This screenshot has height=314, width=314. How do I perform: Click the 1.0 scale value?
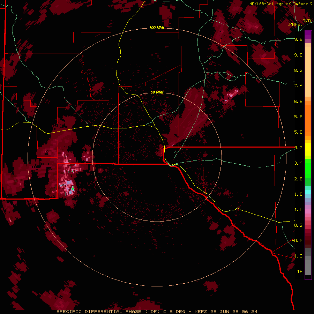click(298, 210)
